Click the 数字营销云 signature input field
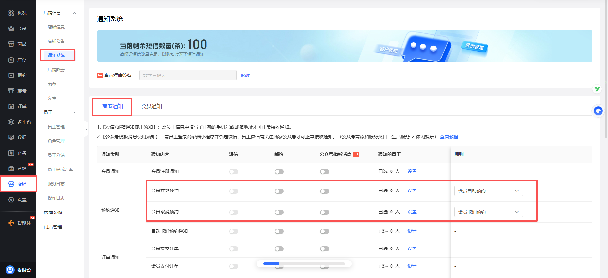This screenshot has height=278, width=608. tap(188, 75)
